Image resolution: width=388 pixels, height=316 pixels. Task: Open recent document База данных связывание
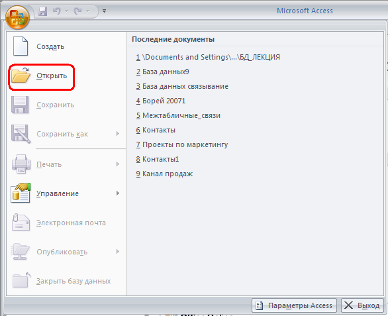(x=182, y=86)
